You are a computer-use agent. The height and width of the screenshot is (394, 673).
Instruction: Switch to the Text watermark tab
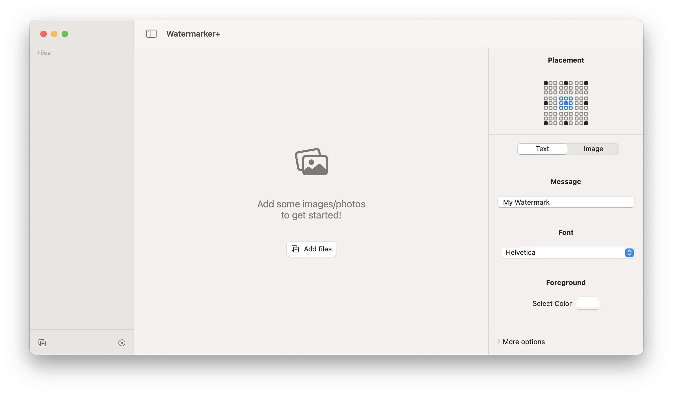click(x=542, y=149)
